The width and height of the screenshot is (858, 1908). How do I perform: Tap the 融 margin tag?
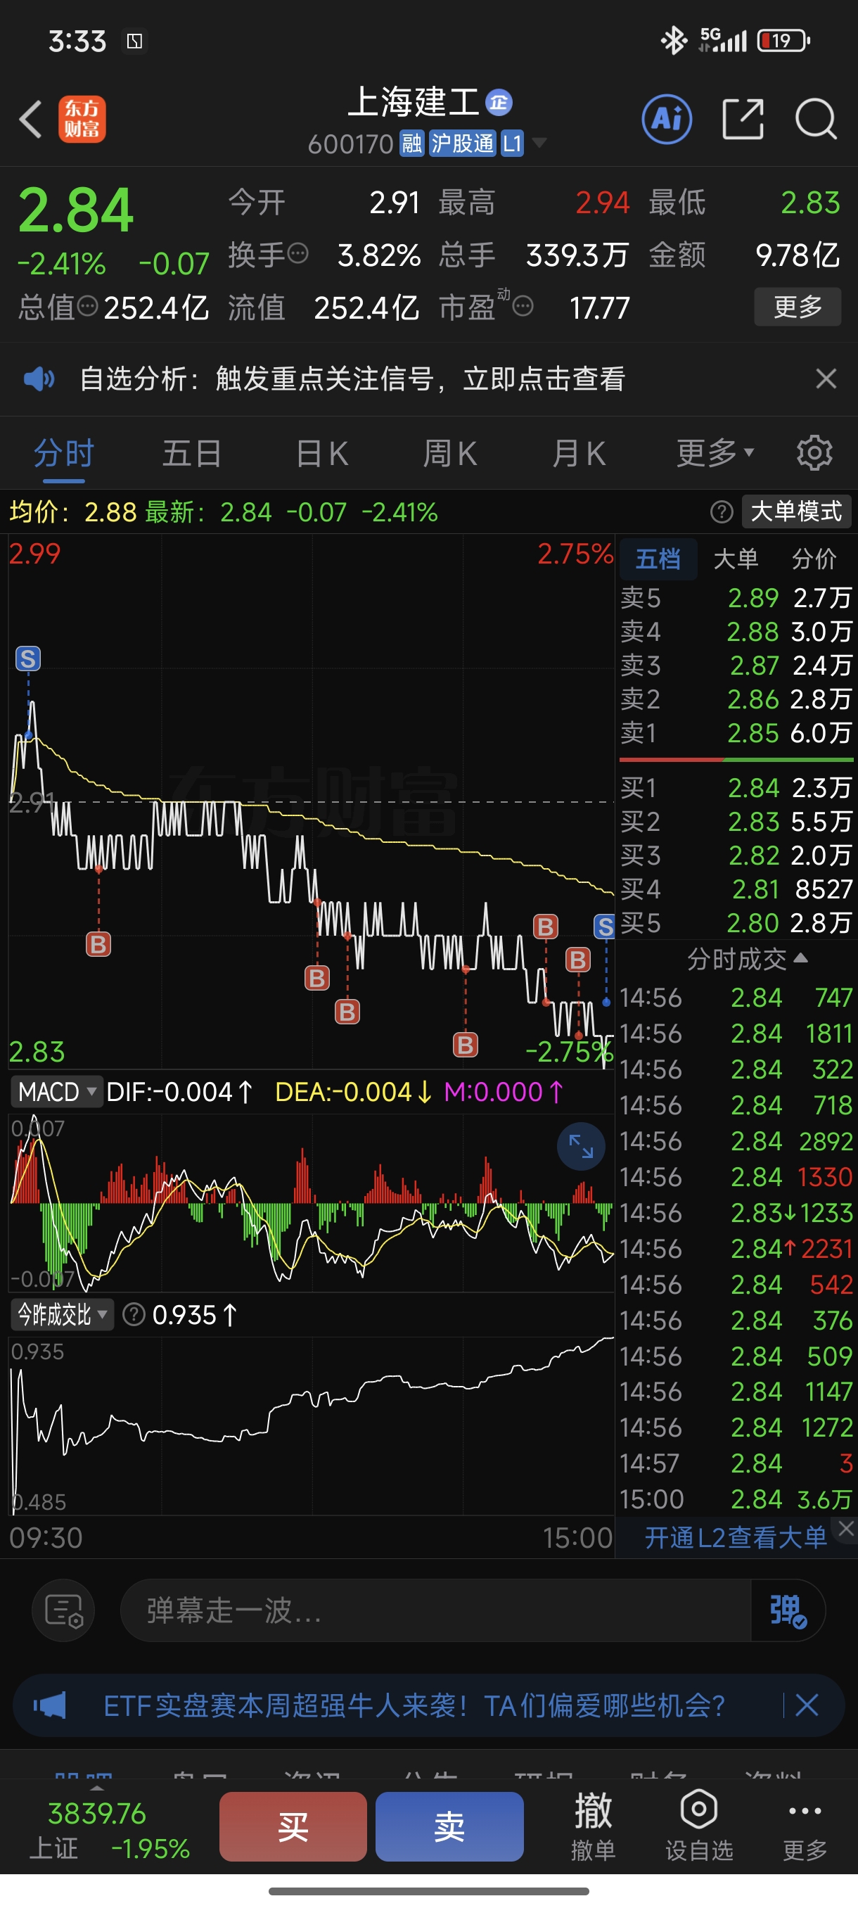click(411, 142)
